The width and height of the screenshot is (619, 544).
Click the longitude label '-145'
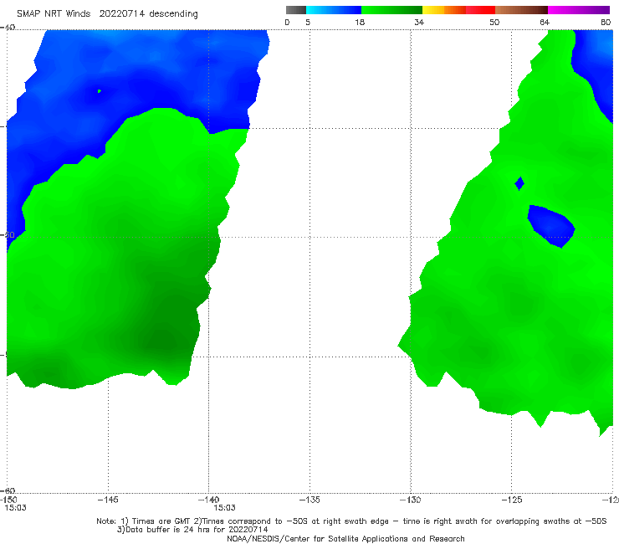click(108, 500)
